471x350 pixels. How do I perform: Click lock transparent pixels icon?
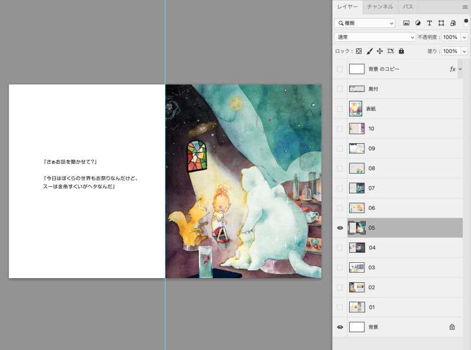click(x=359, y=51)
